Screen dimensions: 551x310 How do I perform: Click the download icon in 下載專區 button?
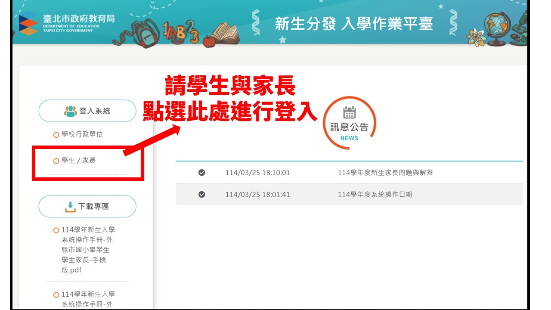(70, 207)
